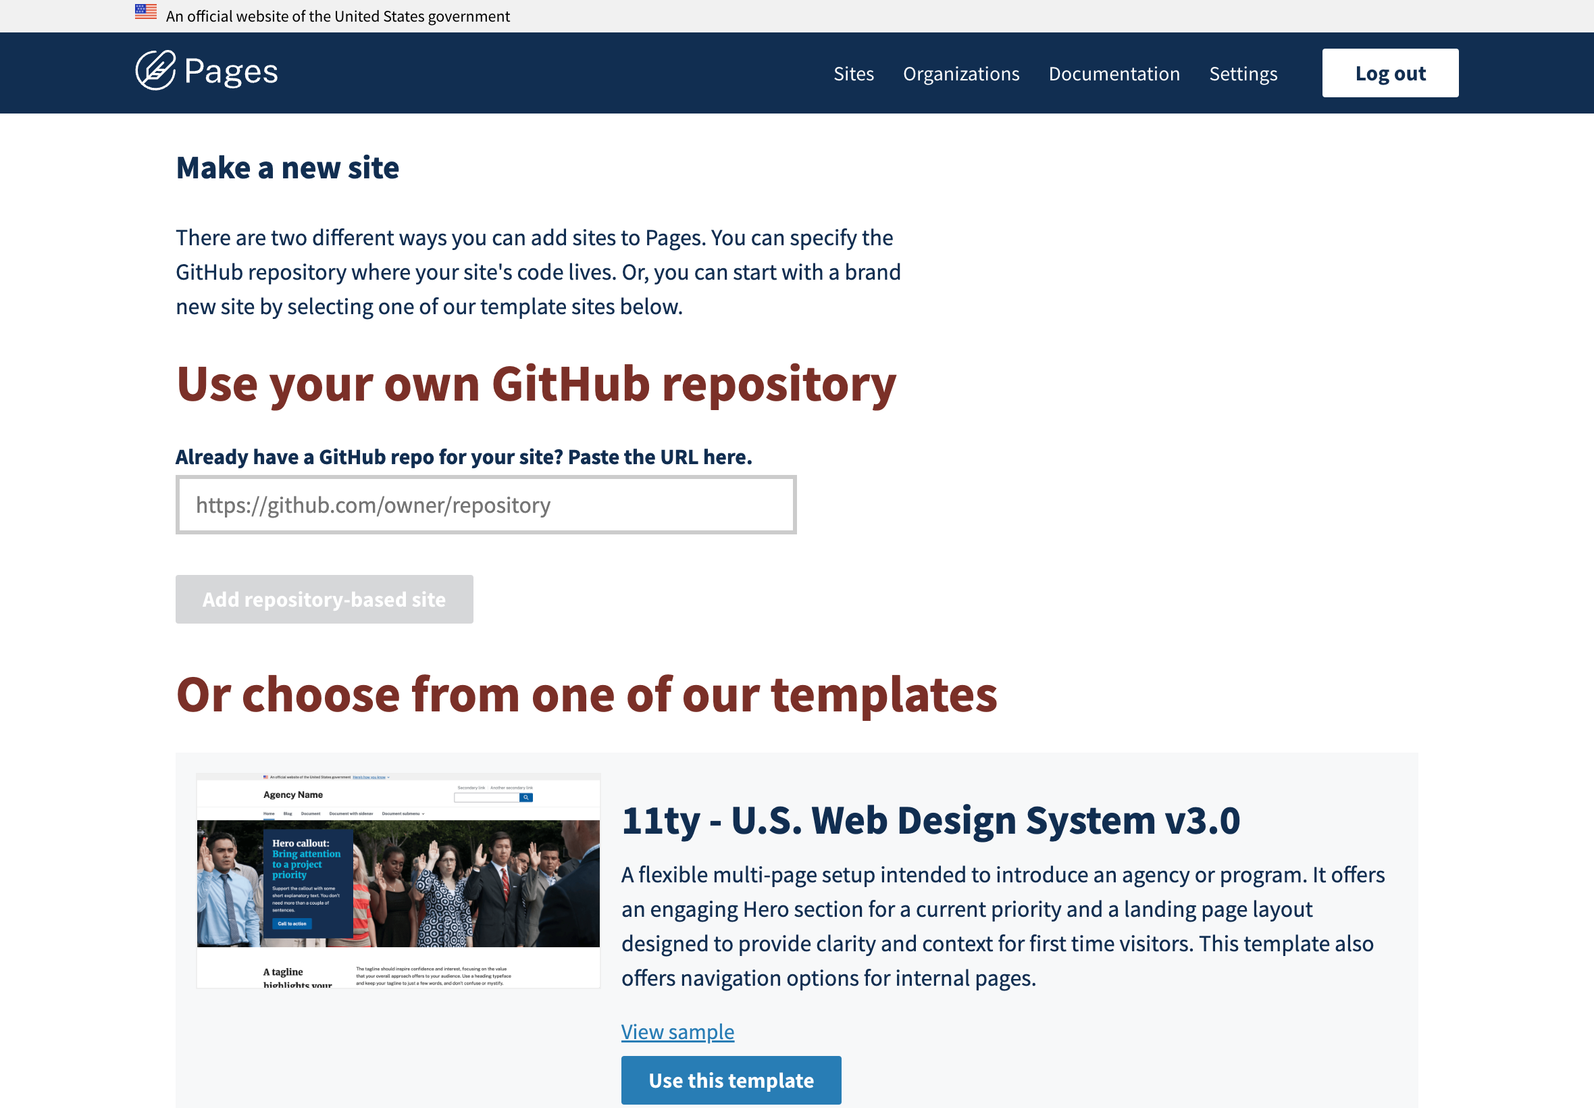Select the Home tab in the preview navigation
Image resolution: width=1594 pixels, height=1108 pixels.
pyautogui.click(x=269, y=814)
